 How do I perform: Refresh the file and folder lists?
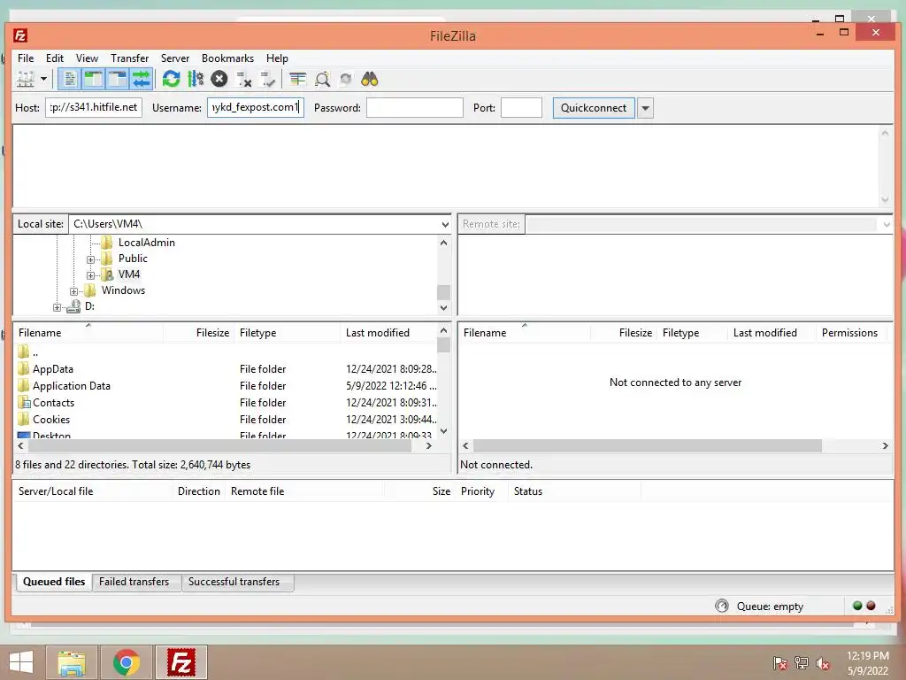tap(171, 79)
